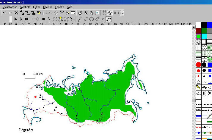
Task: Toggle view mode button 0
Action: point(115,13)
